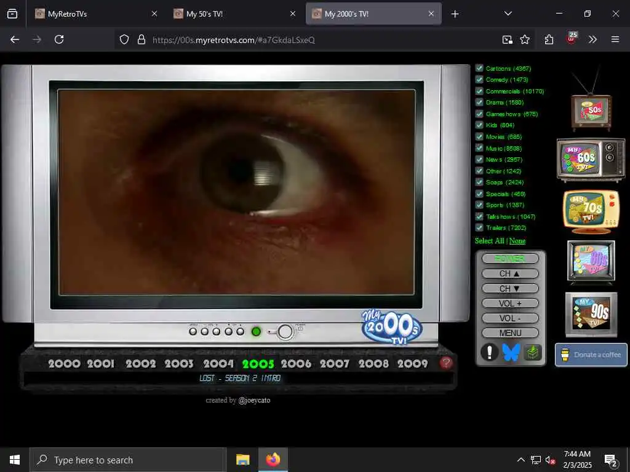Toggle the Commercials checkbox
Image resolution: width=630 pixels, height=472 pixels.
(479, 91)
